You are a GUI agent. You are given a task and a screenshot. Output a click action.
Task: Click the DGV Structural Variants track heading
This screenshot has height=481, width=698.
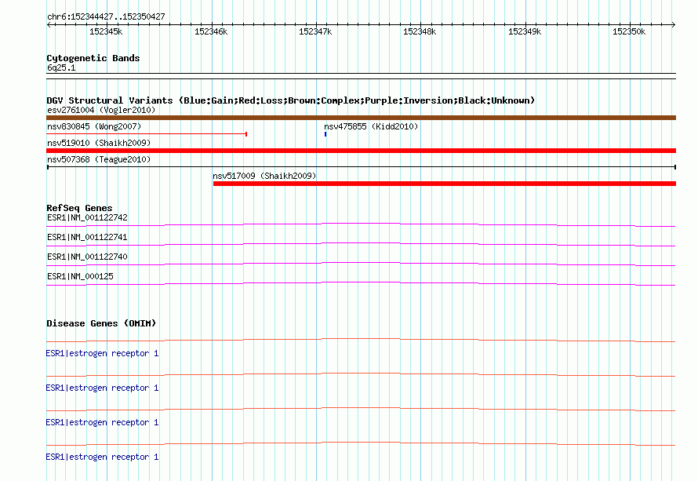click(290, 100)
